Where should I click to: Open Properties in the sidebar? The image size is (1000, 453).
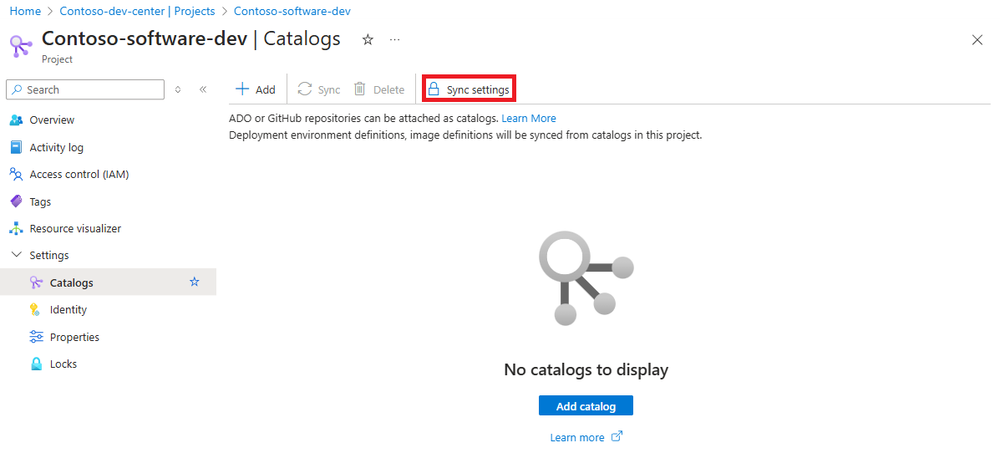[x=109, y=337]
